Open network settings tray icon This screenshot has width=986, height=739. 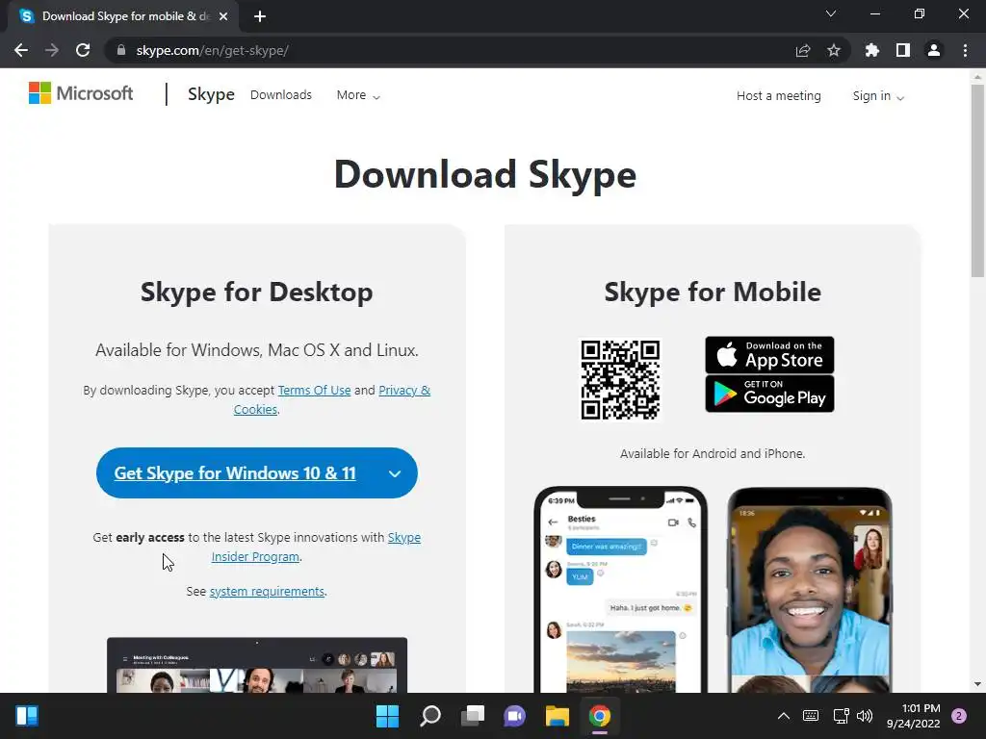(x=841, y=716)
